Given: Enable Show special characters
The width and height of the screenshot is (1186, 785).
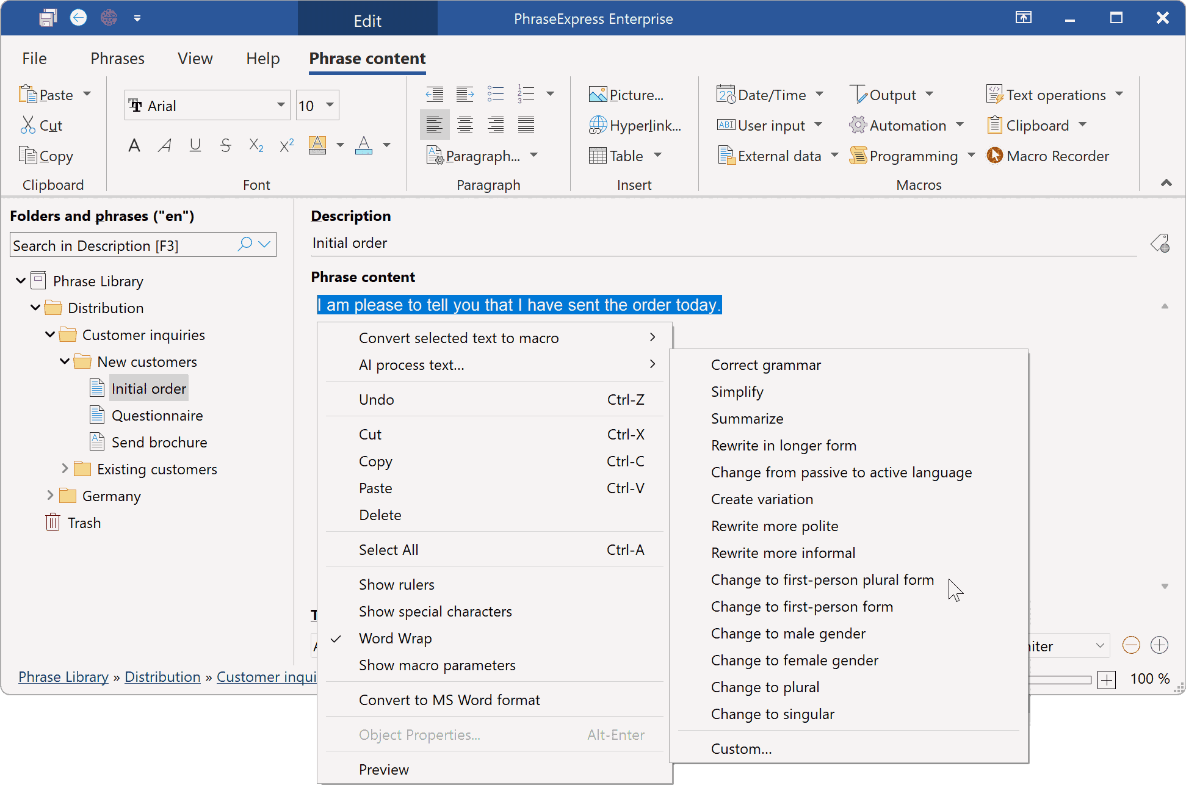Looking at the screenshot, I should click(x=435, y=611).
